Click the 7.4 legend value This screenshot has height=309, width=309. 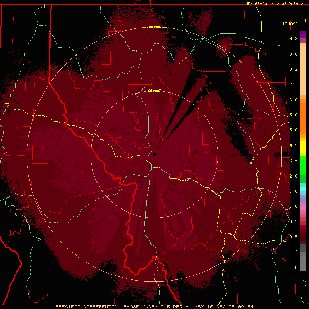[294, 84]
